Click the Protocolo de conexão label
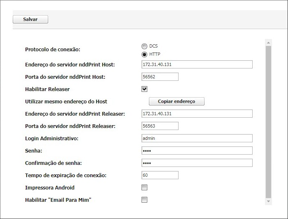The height and width of the screenshot is (219, 288). pyautogui.click(x=53, y=49)
